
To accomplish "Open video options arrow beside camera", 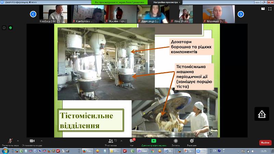I will (x=41, y=141).
